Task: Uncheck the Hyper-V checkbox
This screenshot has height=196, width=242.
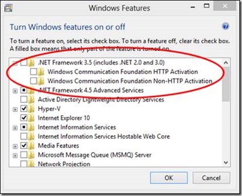Action: coord(24,109)
